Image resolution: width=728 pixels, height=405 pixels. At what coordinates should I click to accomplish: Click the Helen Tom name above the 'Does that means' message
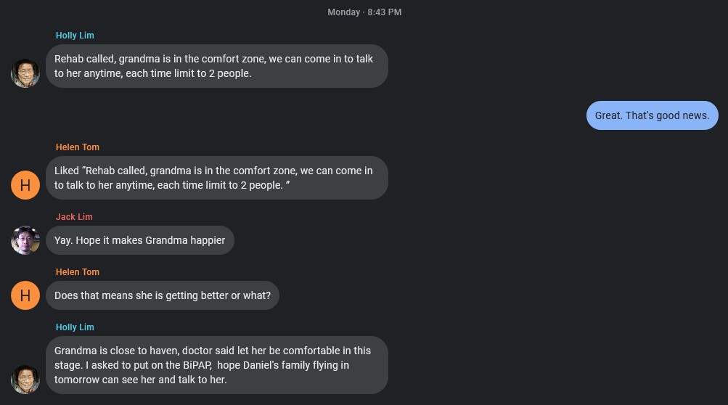point(78,272)
